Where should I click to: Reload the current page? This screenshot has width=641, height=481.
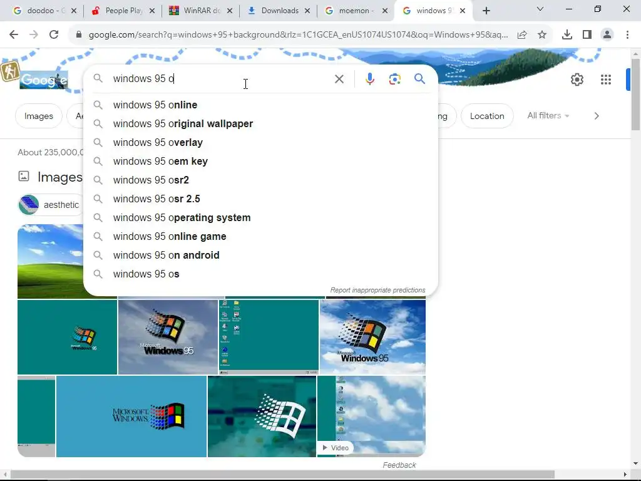click(54, 35)
